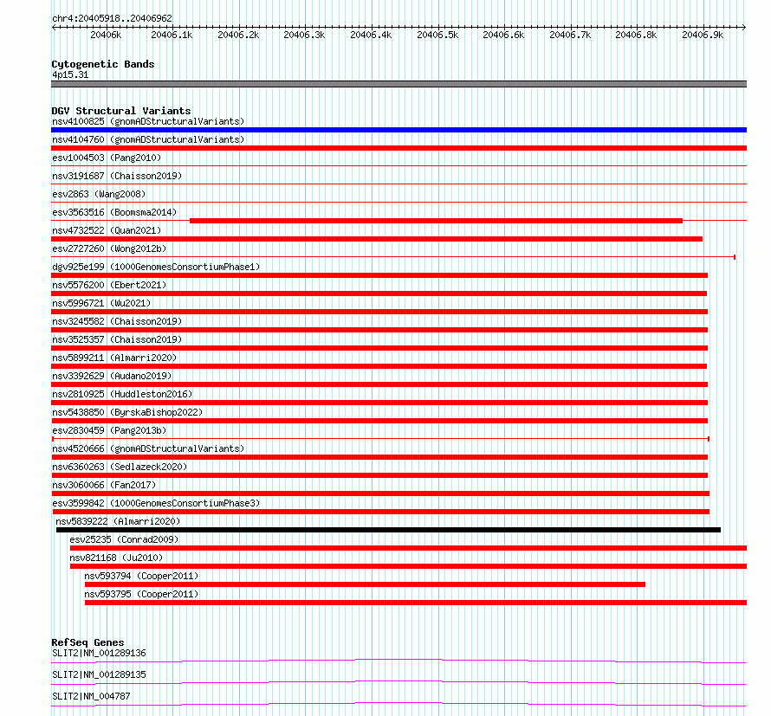This screenshot has width=771, height=716.
Task: Click the esv3599842 1000GenomesConsortiumPhase3 label
Action: coord(156,503)
